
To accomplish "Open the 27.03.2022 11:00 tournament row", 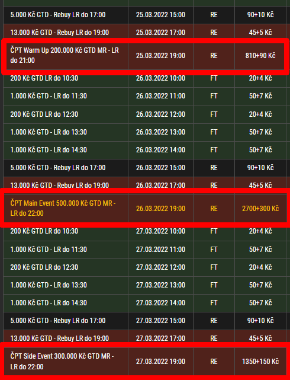I will 144,250.
